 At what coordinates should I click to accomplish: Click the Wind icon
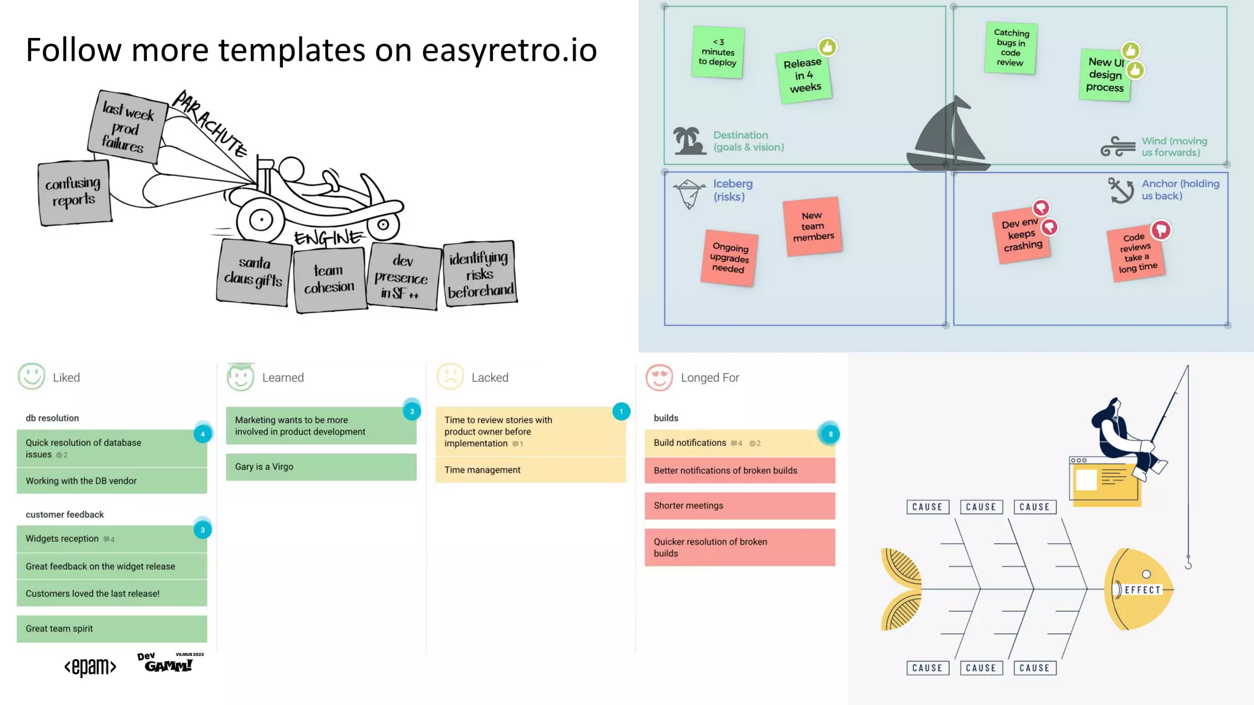(1117, 146)
